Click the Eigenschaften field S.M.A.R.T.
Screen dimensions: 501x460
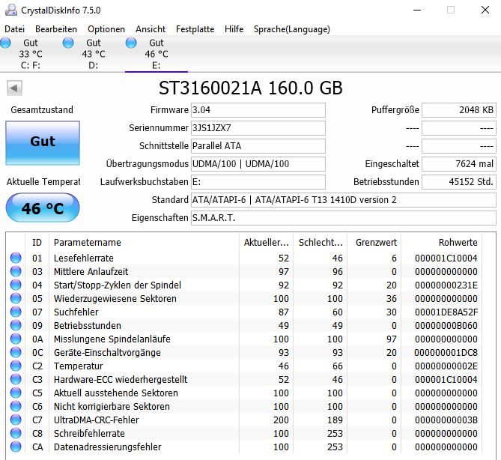[x=344, y=218]
